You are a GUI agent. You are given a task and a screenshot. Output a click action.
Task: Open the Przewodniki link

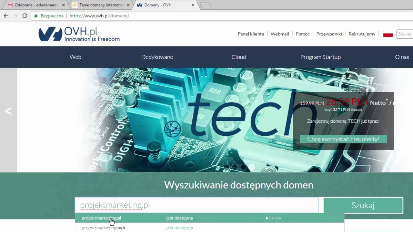point(329,34)
